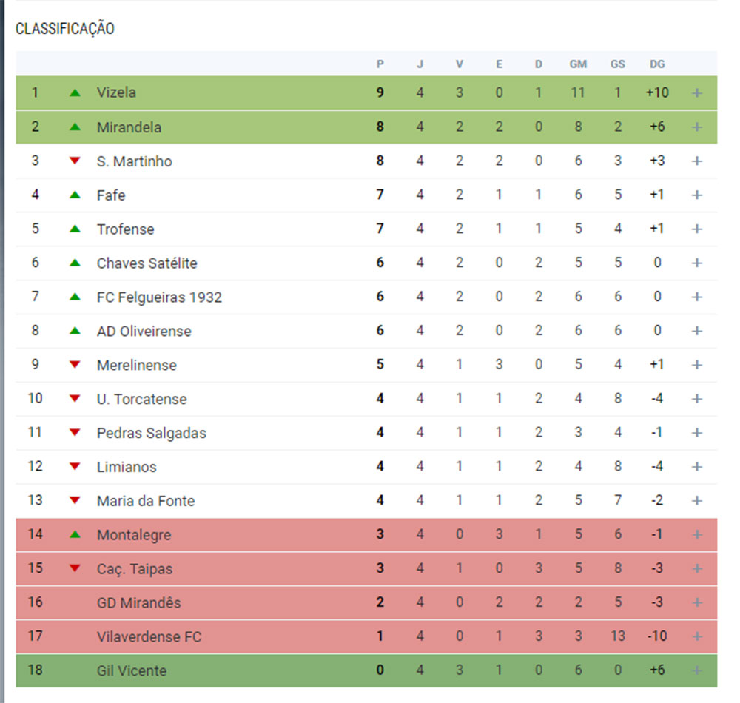Open the GD Mirandês team link
This screenshot has height=703, width=740.
[x=139, y=603]
